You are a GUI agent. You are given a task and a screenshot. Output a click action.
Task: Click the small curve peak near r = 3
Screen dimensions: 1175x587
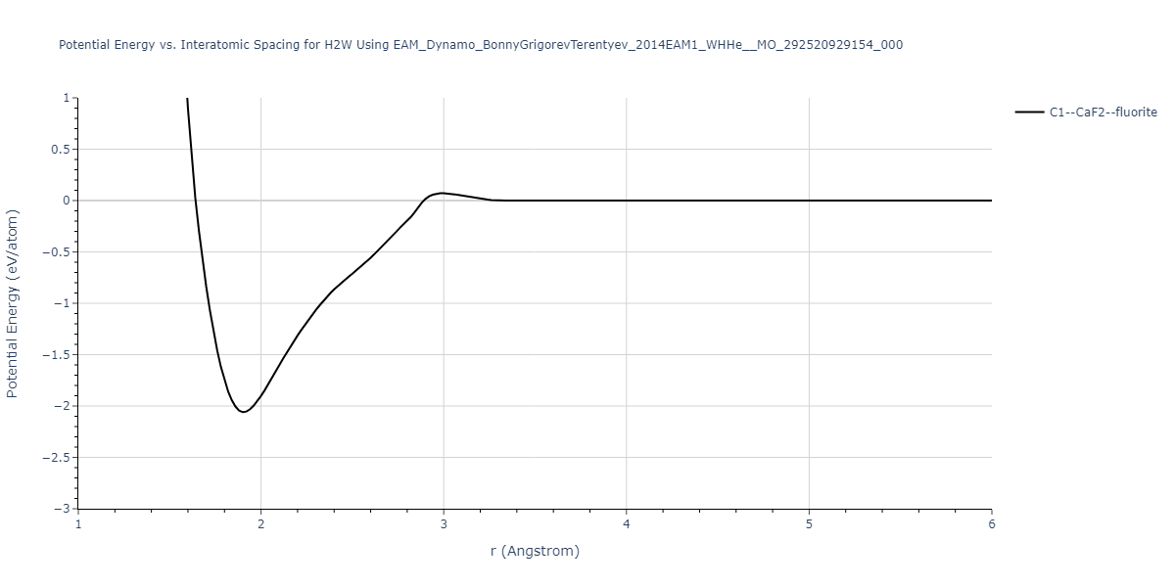[x=443, y=193]
